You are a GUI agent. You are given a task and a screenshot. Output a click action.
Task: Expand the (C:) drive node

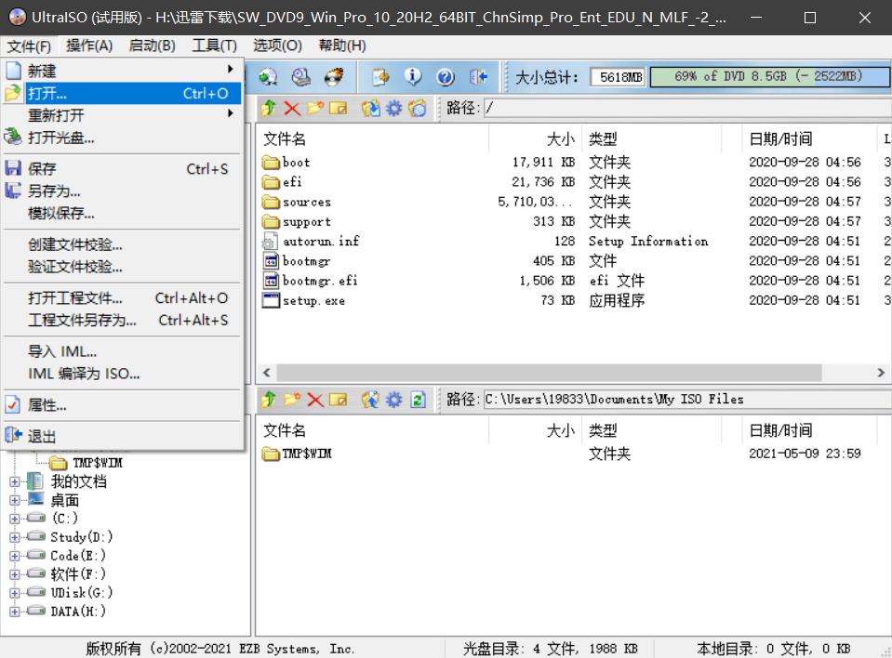point(15,519)
